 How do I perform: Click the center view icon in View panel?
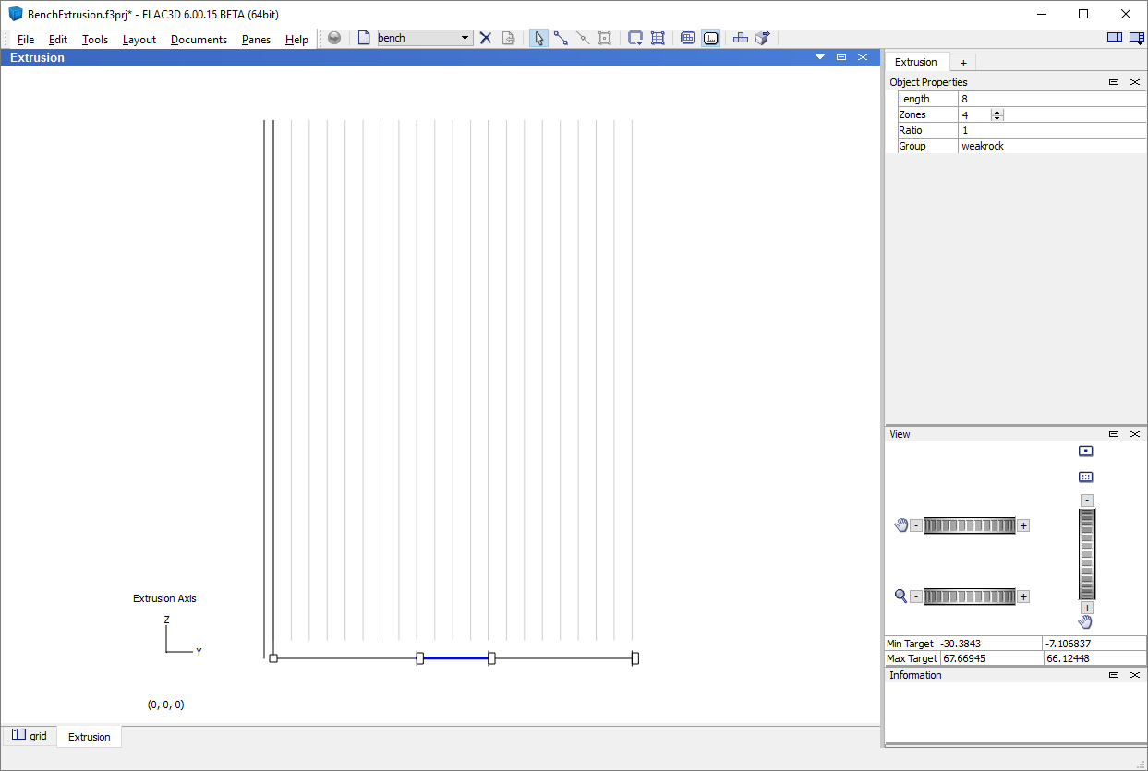(1086, 452)
